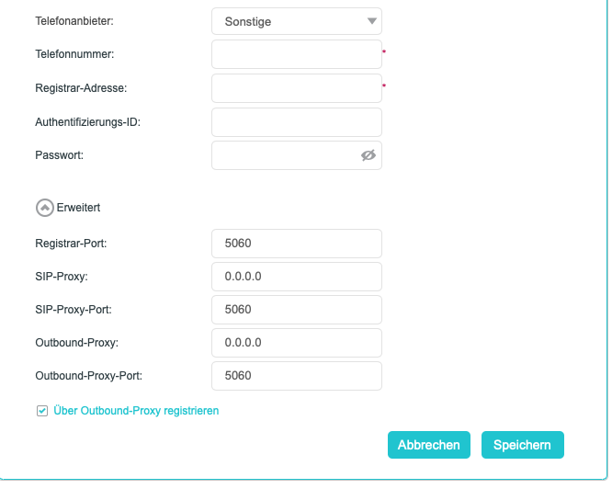The height and width of the screenshot is (500, 612).
Task: Focus the Outbound-Proxy-Port input field
Action: [296, 376]
